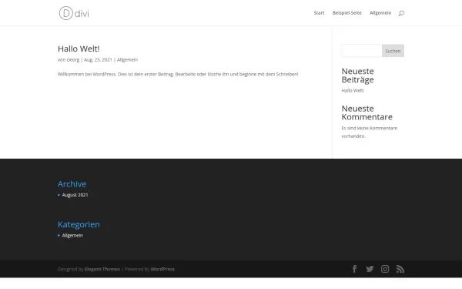Click the Suchen button
Viewport: 462px width, 289px height.
click(393, 51)
